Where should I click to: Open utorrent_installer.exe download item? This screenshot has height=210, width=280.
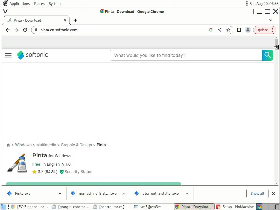(160, 193)
